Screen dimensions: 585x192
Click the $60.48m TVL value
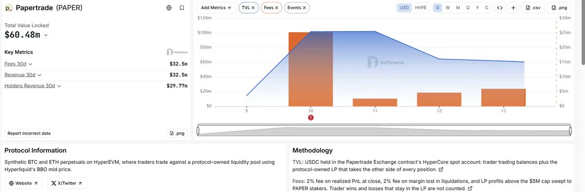22,35
